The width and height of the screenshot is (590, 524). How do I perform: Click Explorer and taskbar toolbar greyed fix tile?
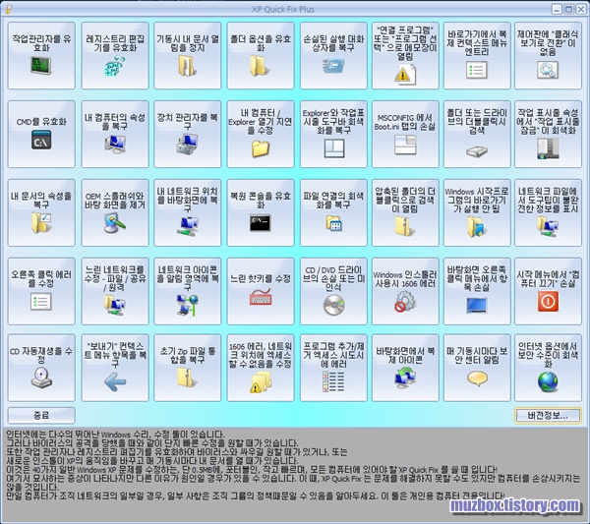click(x=333, y=134)
